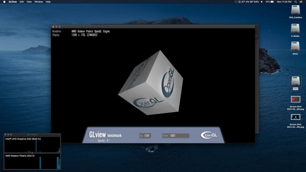This screenshot has height=172, width=306.
Task: Click the AMD Radeon Polaris (Slot 0) graph
Action: (32, 162)
